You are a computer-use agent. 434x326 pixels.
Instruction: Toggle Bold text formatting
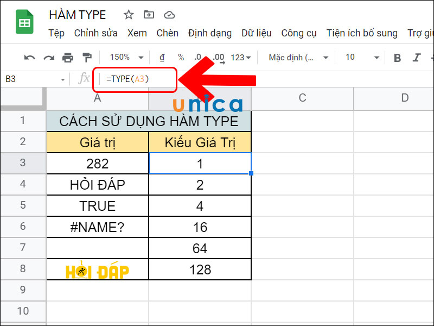(397, 58)
